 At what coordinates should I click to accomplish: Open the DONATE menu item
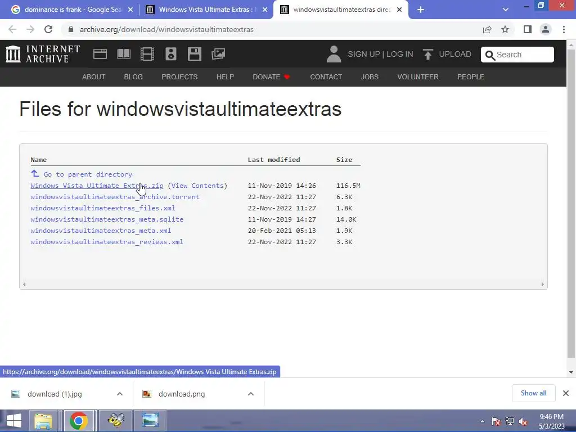pos(272,76)
